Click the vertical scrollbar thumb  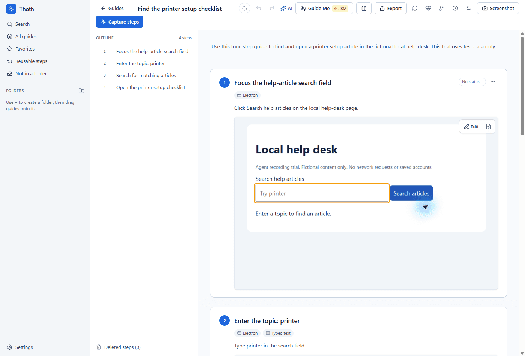(522, 85)
